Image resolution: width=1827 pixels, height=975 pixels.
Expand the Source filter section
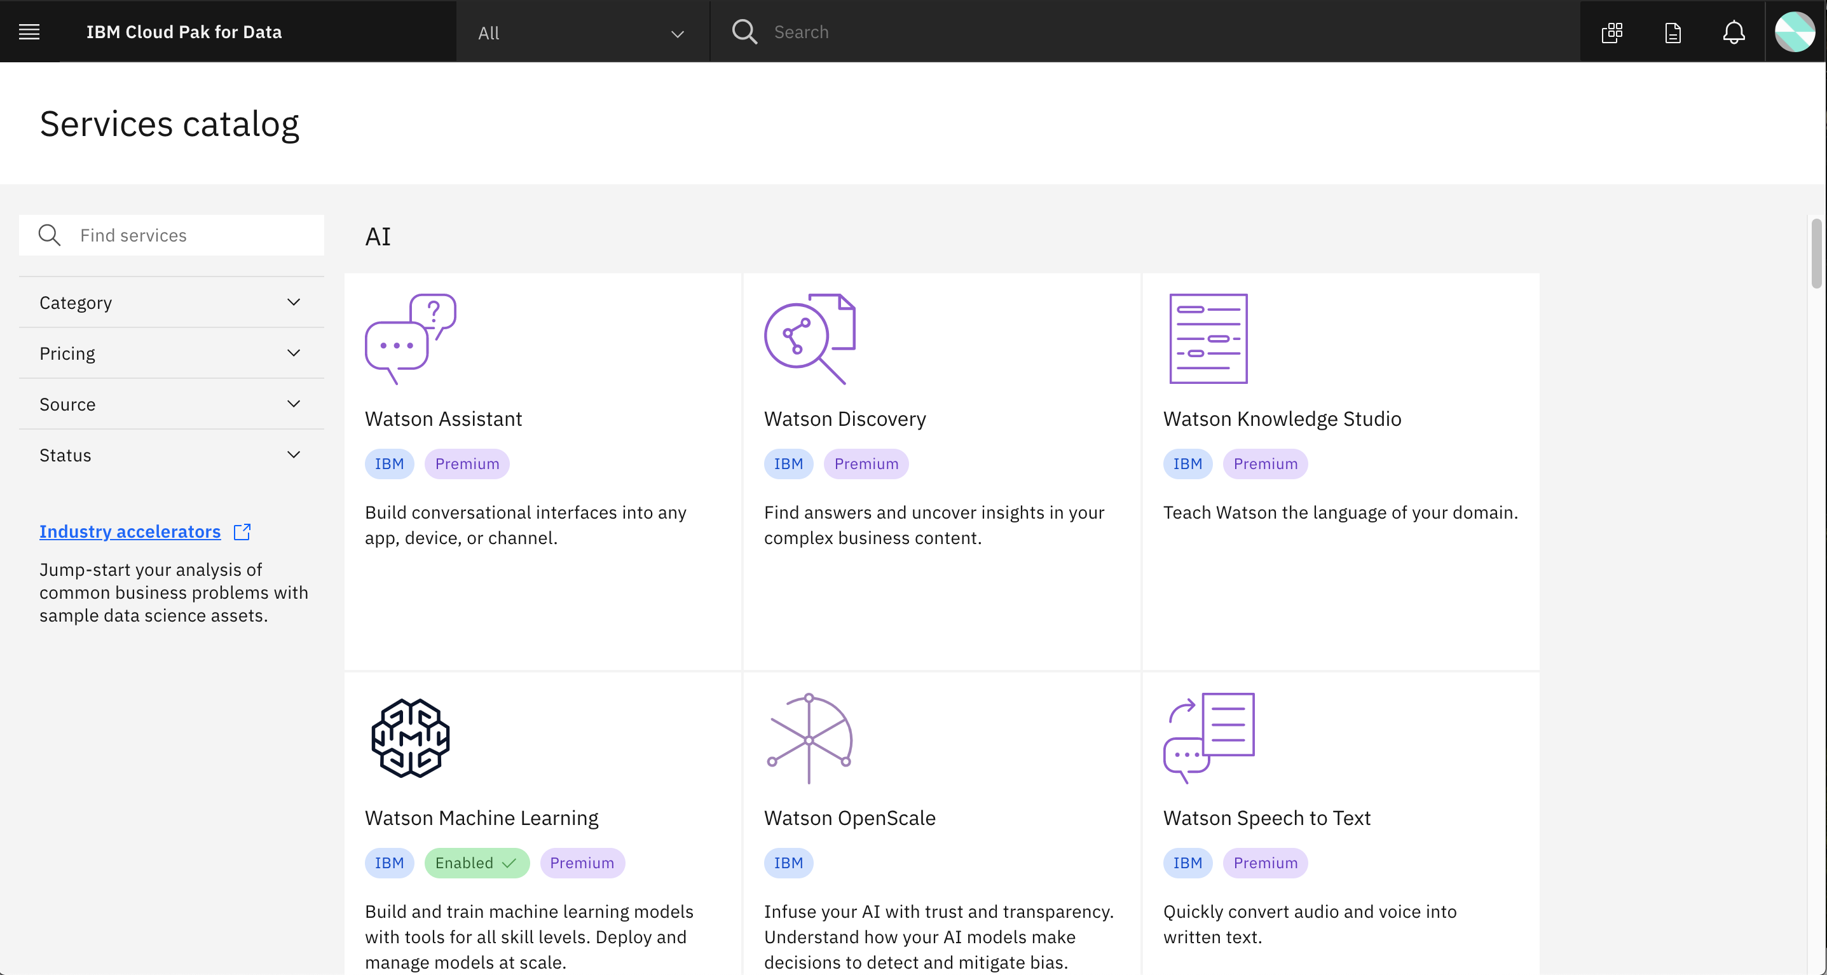[x=171, y=404]
